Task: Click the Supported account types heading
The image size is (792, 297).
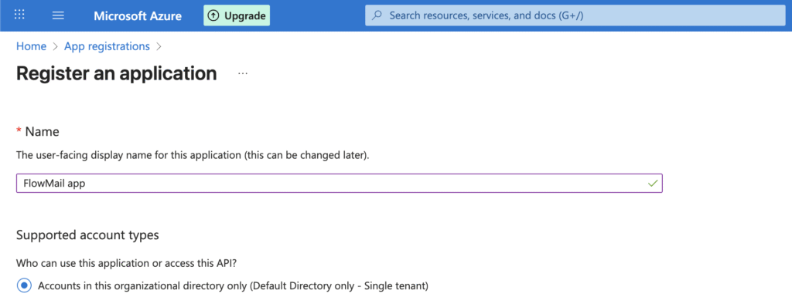Action: 87,235
